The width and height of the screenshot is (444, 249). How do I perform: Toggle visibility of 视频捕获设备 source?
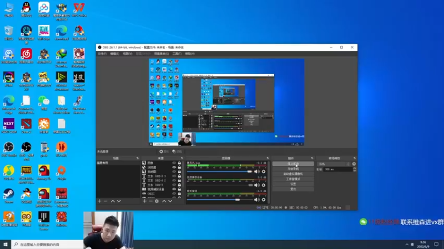[174, 189]
